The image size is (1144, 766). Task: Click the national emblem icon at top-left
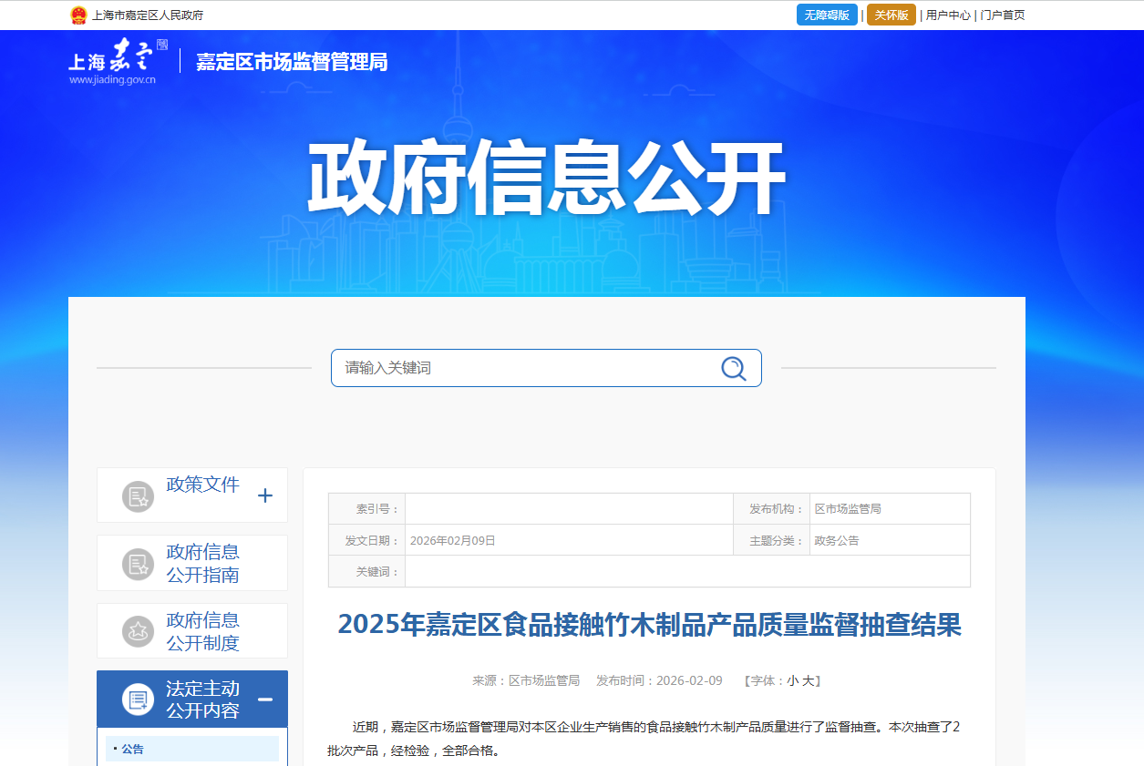pos(78,15)
